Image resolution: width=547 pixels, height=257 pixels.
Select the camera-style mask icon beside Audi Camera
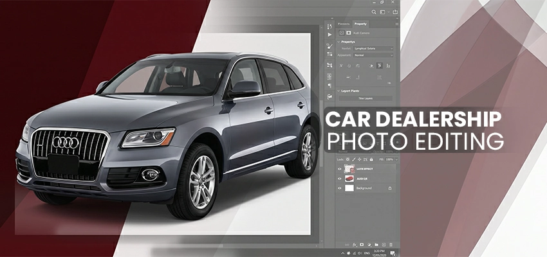click(x=349, y=33)
